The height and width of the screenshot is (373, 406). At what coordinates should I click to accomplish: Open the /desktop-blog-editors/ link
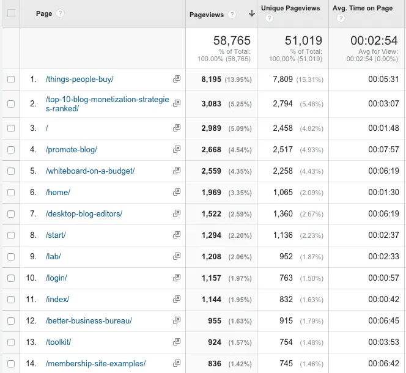point(84,213)
